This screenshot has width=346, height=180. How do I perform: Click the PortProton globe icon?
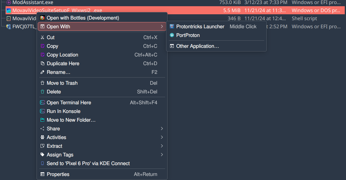pyautogui.click(x=172, y=35)
